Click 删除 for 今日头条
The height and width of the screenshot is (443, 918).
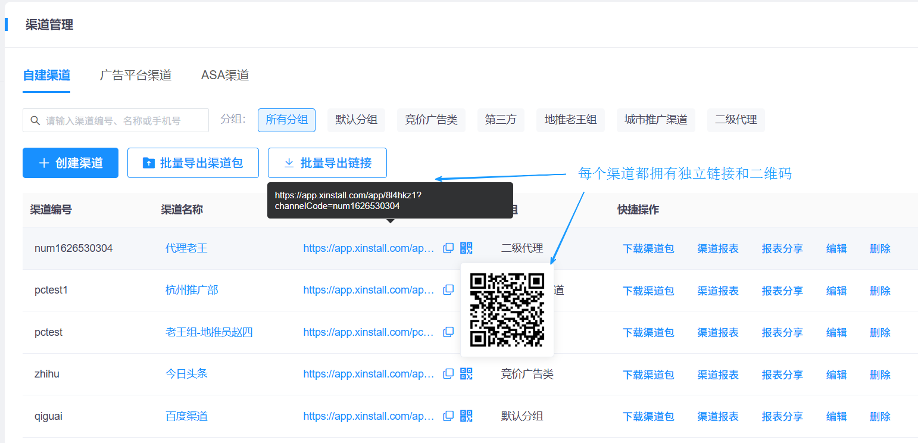880,375
